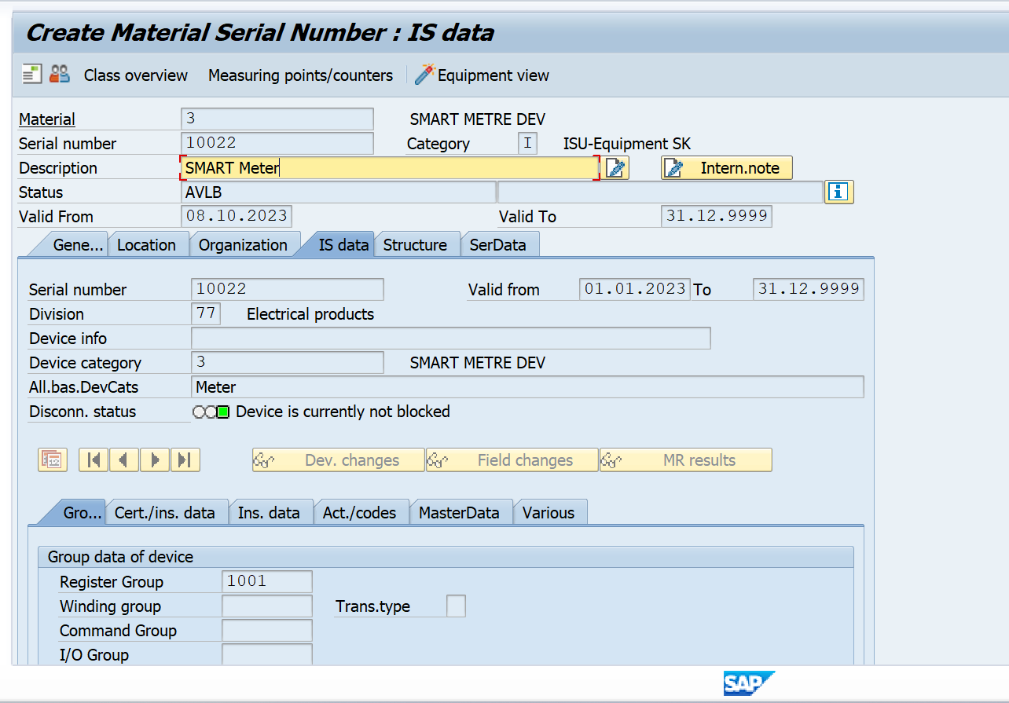Click the I/O Group field
1009x703 pixels.
[267, 654]
